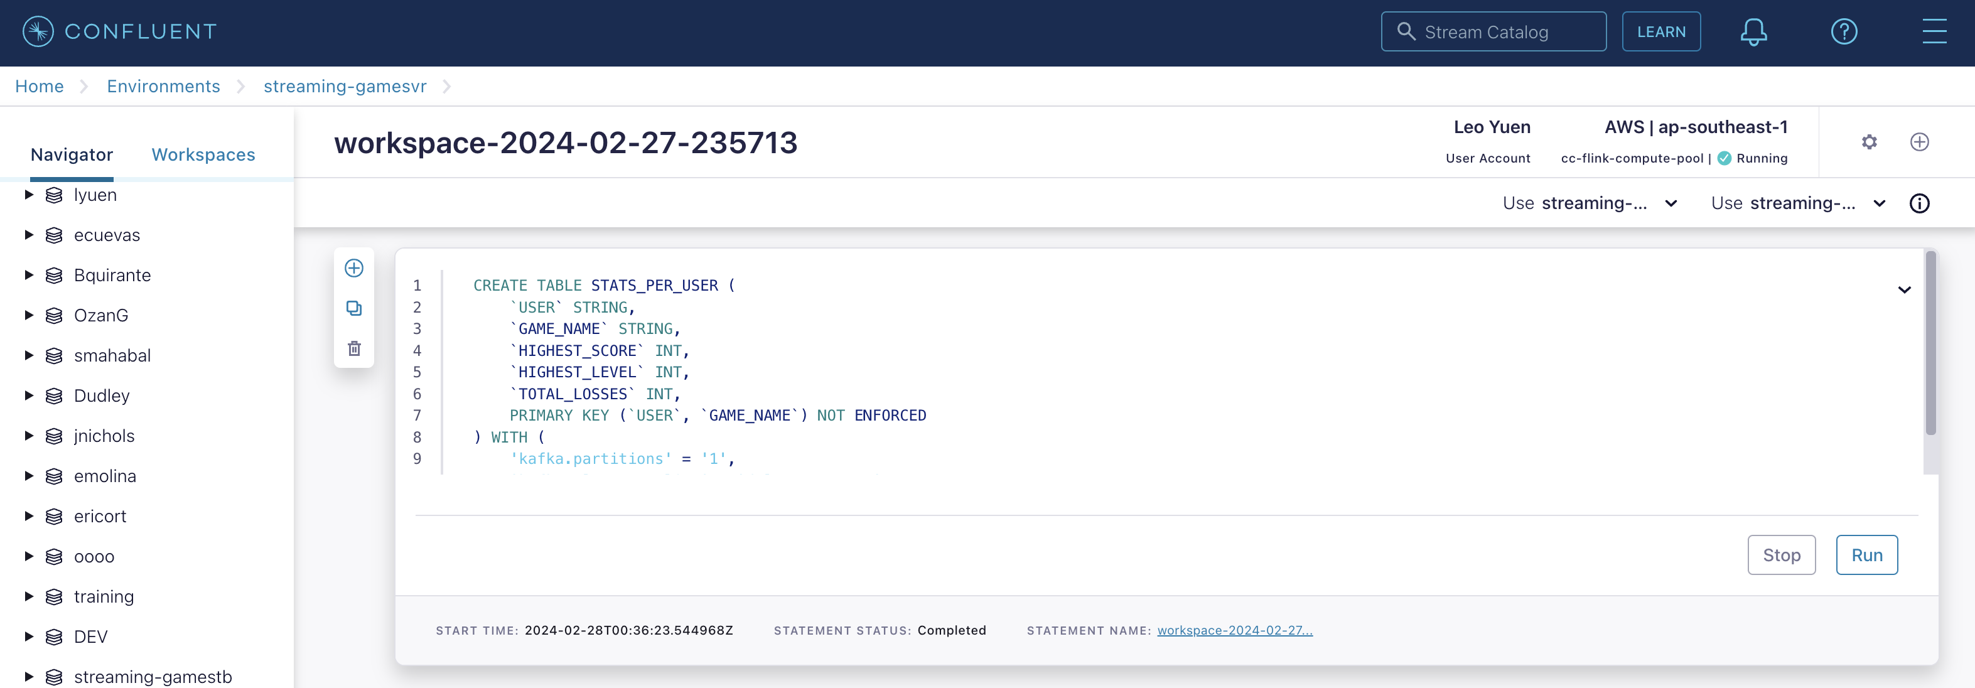Screen dimensions: 1975x688
Task: Switch to the Workspaces tab
Action: tap(203, 153)
